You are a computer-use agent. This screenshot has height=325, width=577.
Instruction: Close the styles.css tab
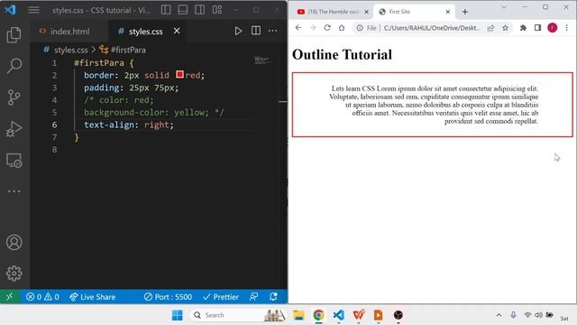(177, 31)
